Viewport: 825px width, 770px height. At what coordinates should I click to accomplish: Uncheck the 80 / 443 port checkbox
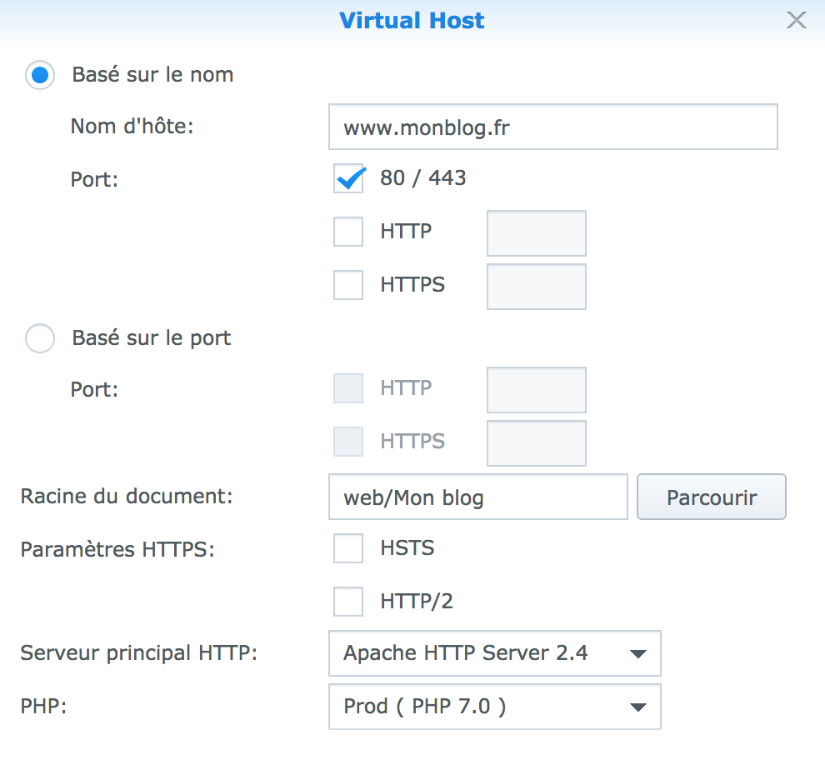[x=348, y=178]
